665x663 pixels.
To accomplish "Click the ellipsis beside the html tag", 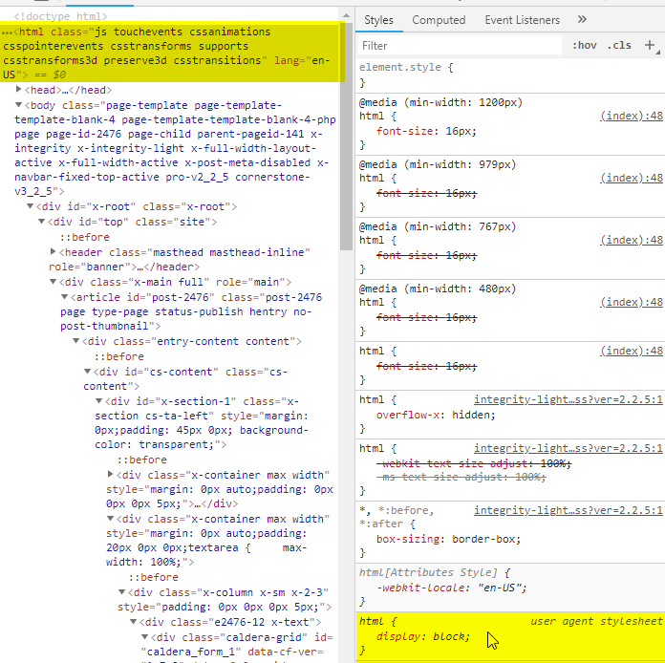I will 8,32.
